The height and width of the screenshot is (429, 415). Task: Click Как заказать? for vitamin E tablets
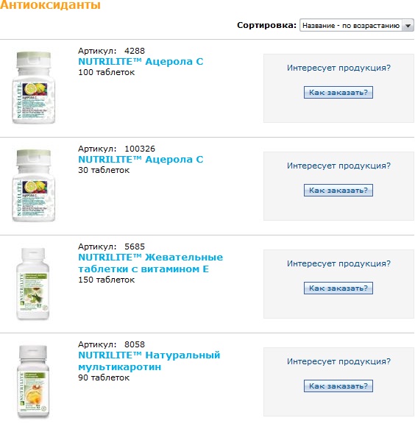tap(338, 288)
